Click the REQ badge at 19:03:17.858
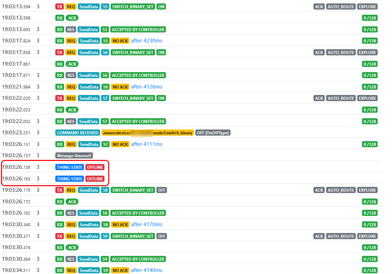This screenshot has width=392, height=274. pos(71,53)
